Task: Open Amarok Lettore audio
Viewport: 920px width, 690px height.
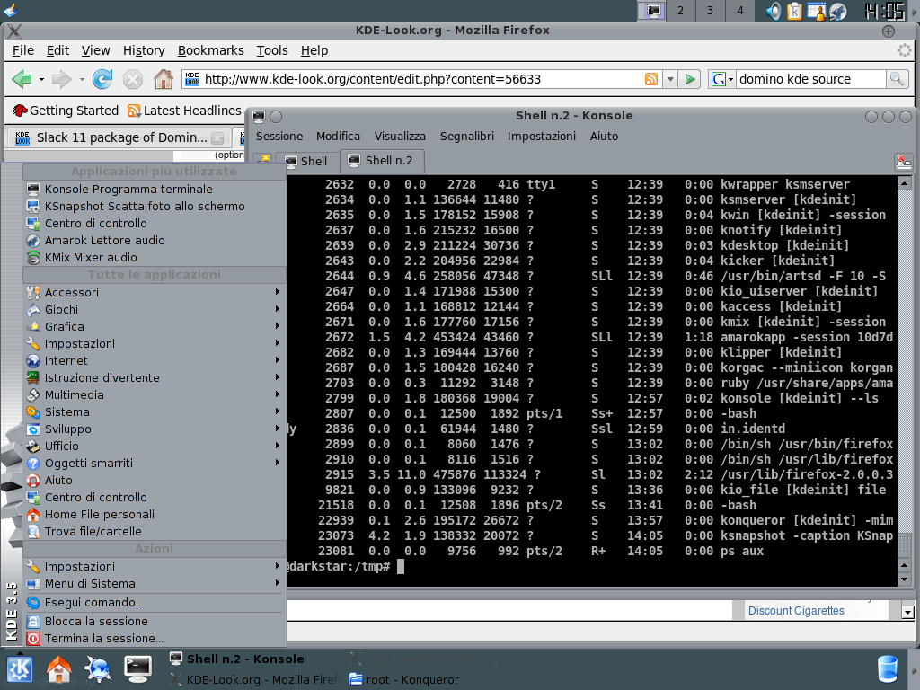Action: pyautogui.click(x=155, y=240)
